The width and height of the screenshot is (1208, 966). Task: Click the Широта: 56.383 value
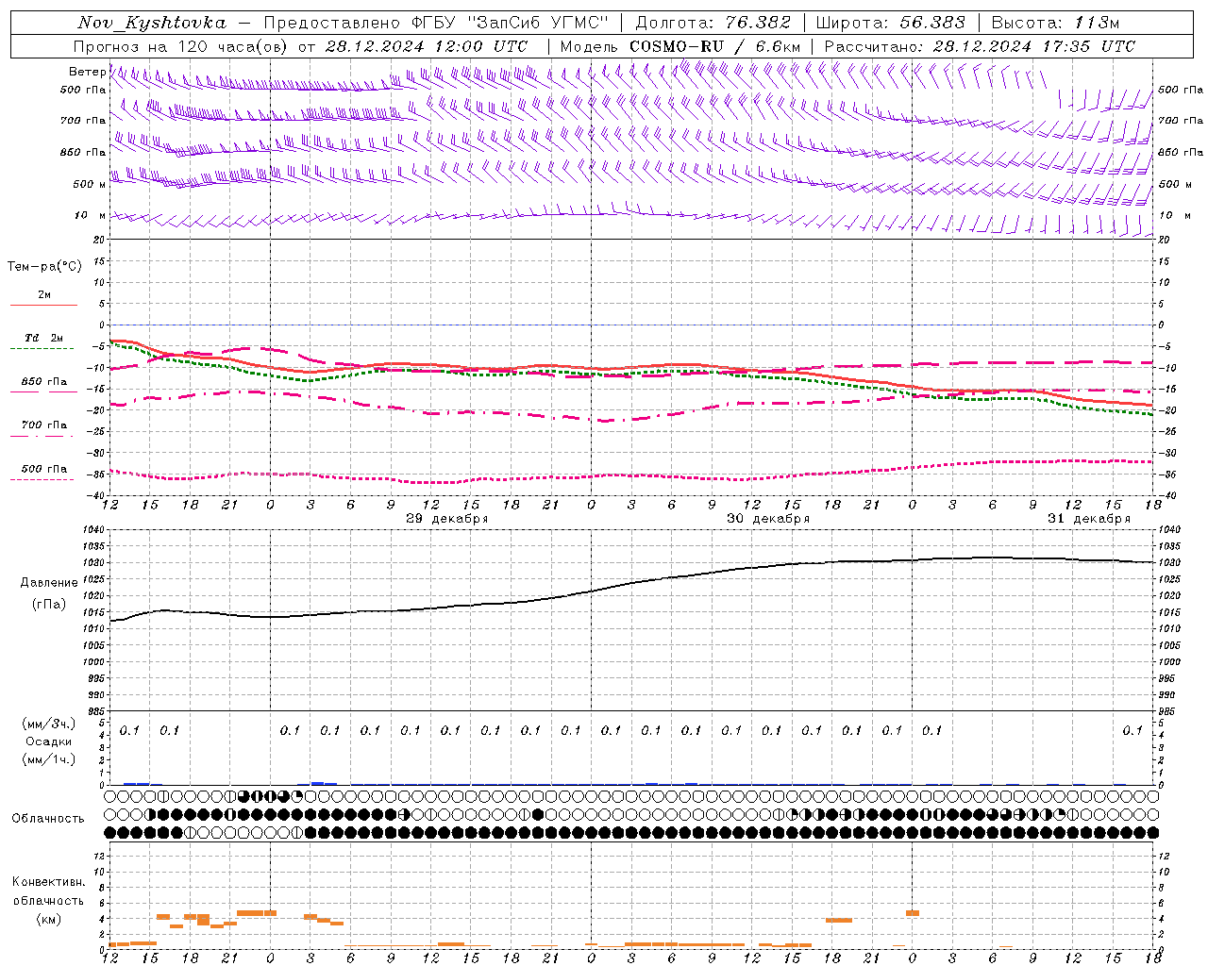coord(890,23)
